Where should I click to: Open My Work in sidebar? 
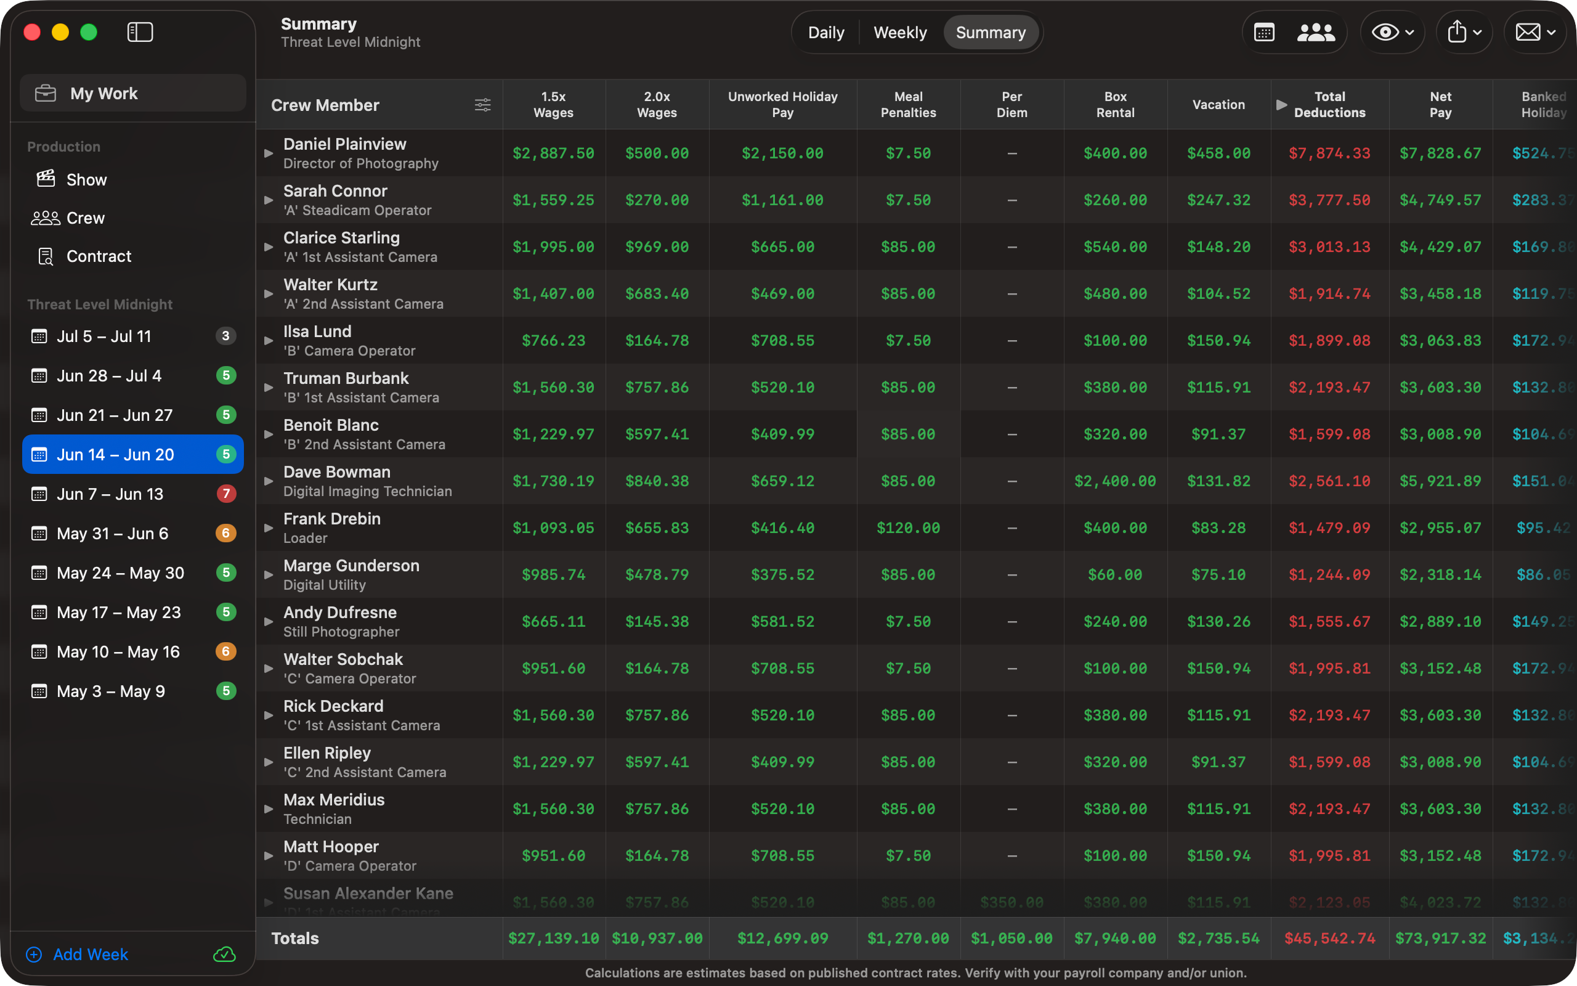point(133,93)
